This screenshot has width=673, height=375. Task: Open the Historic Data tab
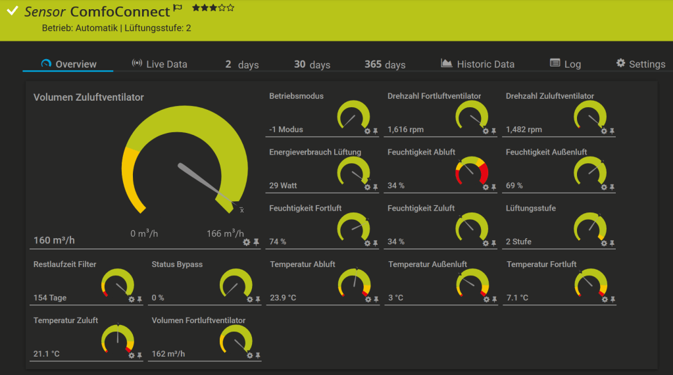point(478,64)
